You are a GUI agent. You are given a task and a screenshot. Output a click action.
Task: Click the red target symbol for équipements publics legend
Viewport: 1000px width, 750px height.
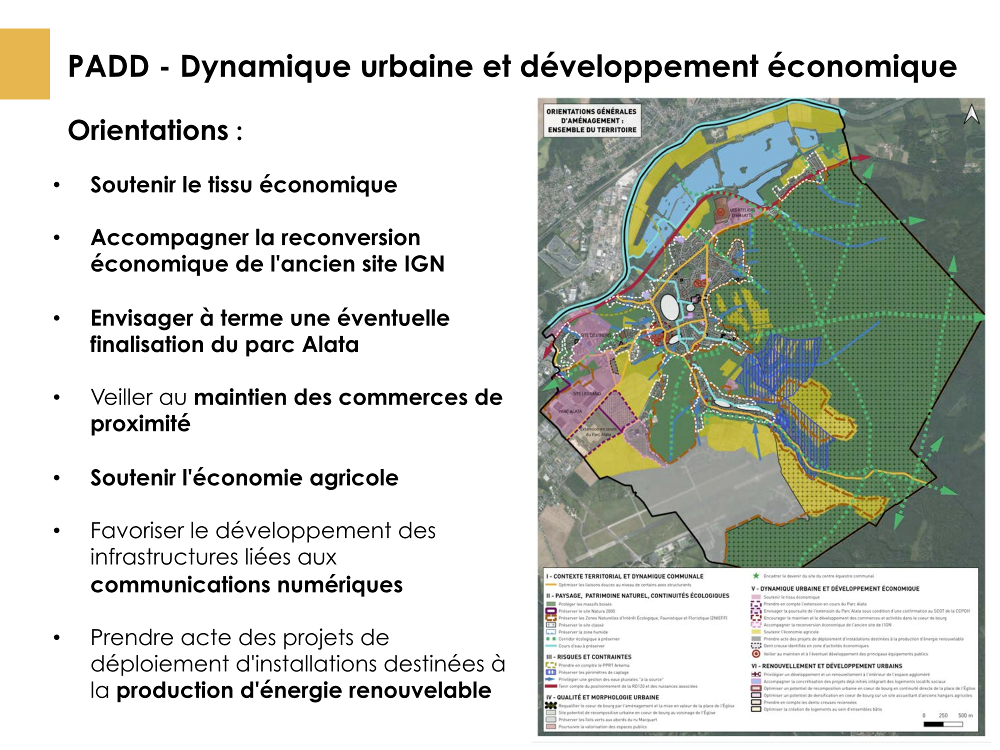pos(756,653)
